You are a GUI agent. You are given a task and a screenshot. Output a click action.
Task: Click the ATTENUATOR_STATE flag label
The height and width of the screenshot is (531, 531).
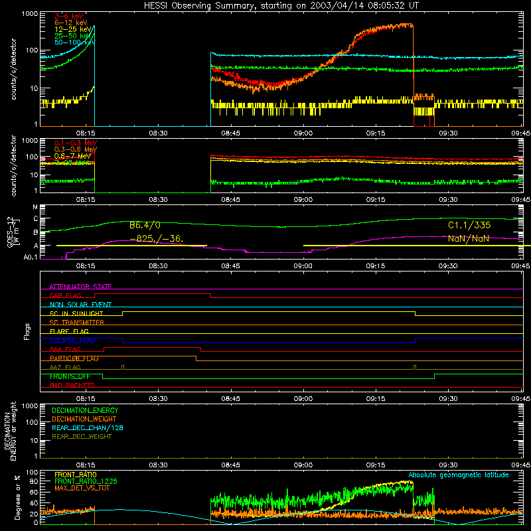coord(80,287)
